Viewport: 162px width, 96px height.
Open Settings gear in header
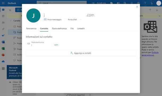(138, 3)
